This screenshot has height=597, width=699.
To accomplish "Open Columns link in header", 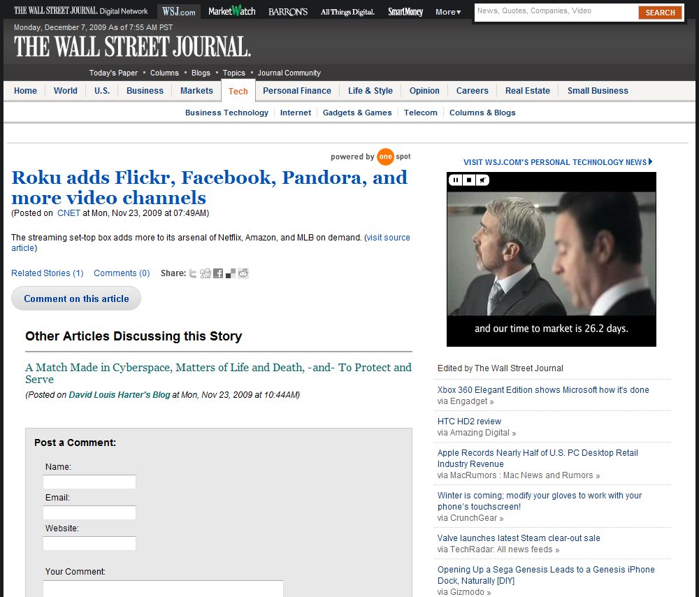I will (x=164, y=73).
